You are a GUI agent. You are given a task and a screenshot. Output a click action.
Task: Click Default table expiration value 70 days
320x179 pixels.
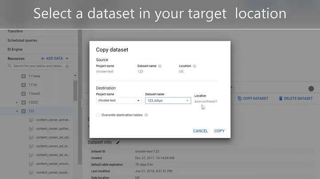point(144,164)
